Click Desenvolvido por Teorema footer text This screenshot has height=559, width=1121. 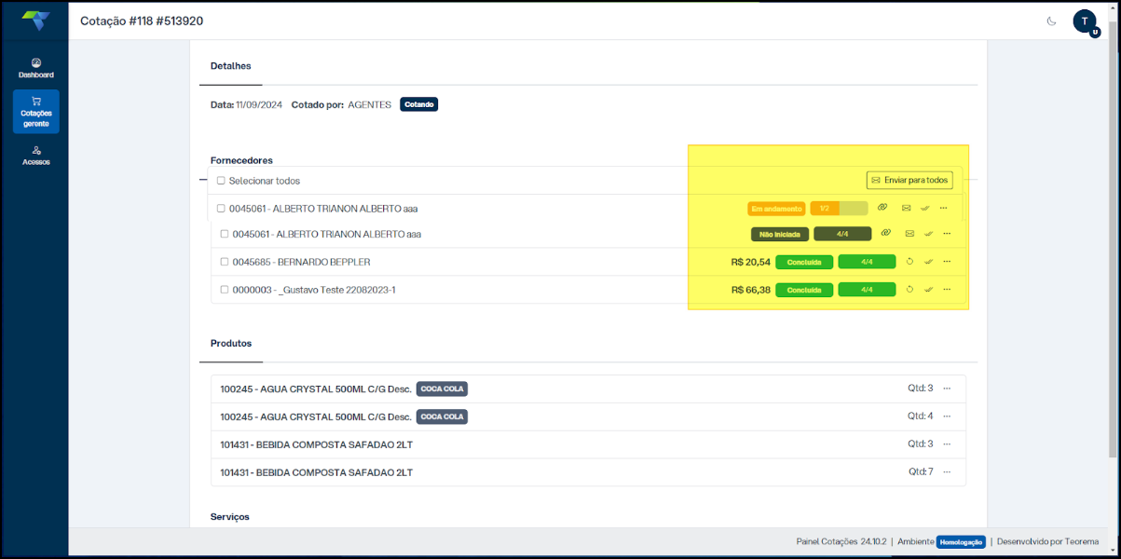pyautogui.click(x=1047, y=541)
